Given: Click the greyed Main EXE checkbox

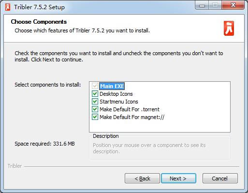Looking at the screenshot, I should (x=95, y=86).
